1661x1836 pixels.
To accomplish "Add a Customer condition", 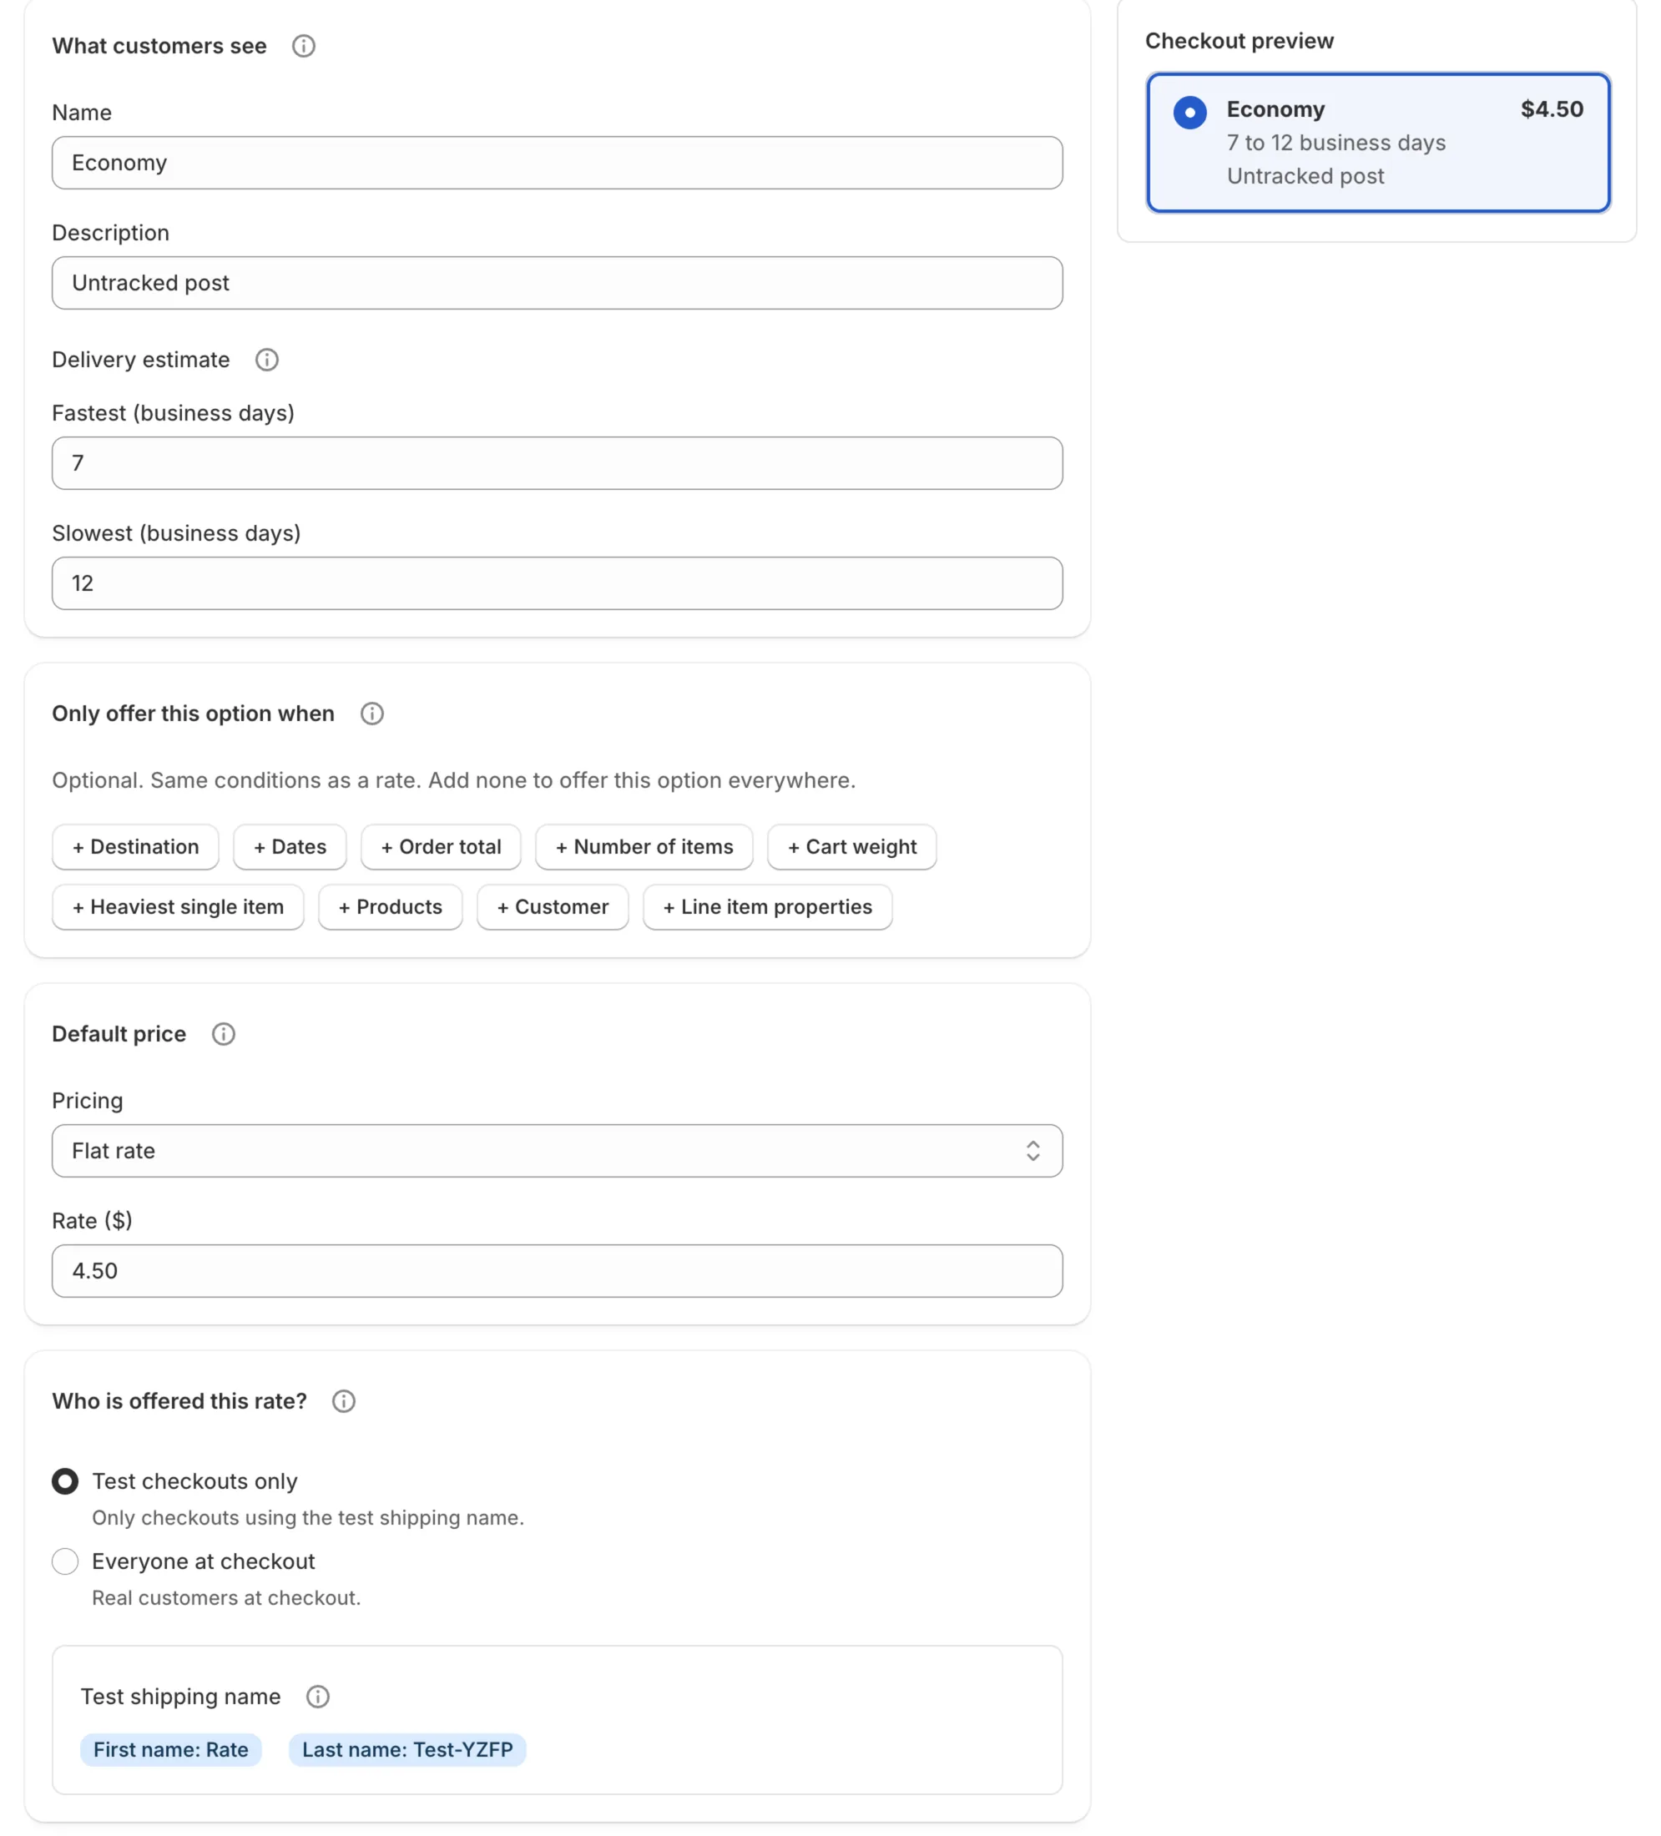I will [553, 907].
